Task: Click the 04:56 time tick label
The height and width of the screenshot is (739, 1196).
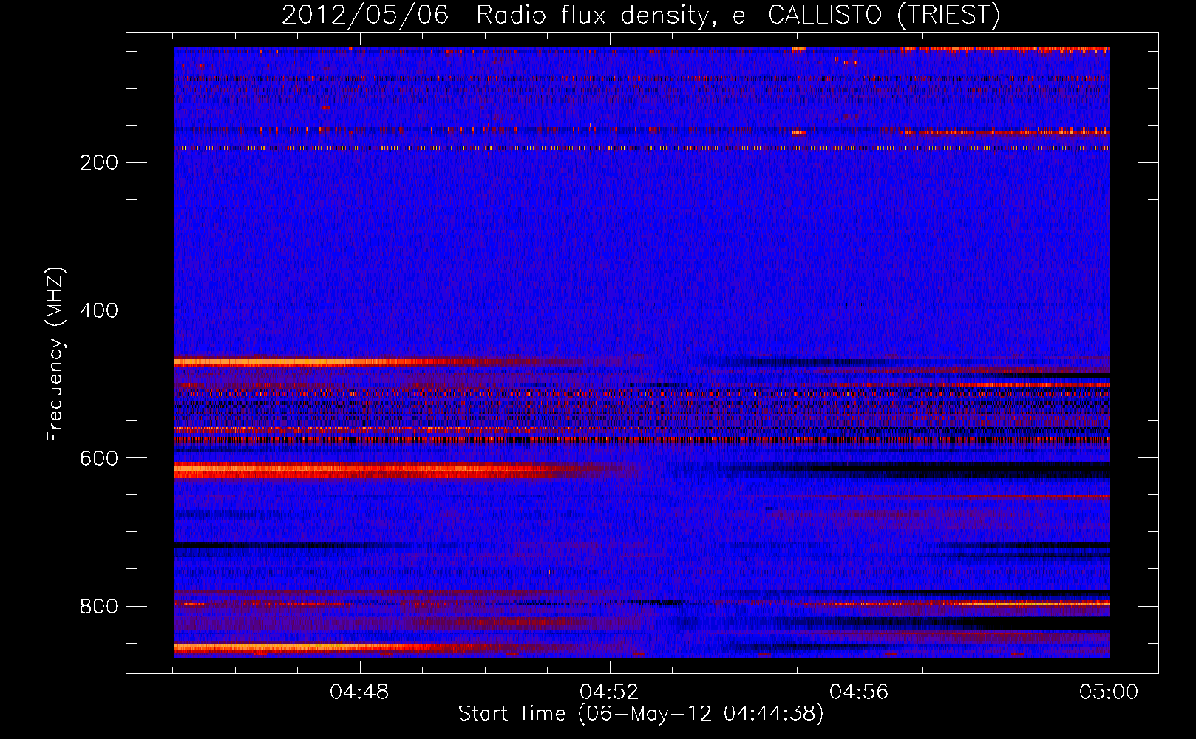Action: coord(859,692)
